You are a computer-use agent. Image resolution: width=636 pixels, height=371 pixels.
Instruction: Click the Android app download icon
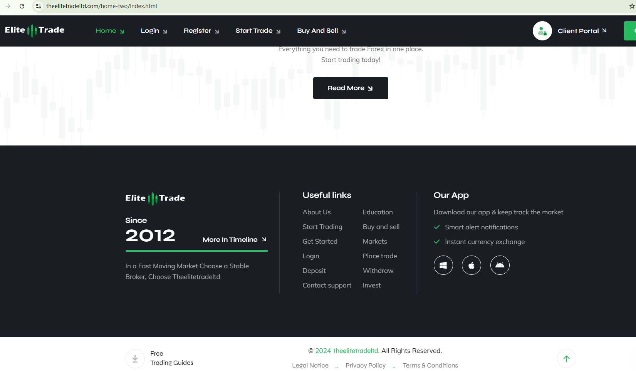500,265
